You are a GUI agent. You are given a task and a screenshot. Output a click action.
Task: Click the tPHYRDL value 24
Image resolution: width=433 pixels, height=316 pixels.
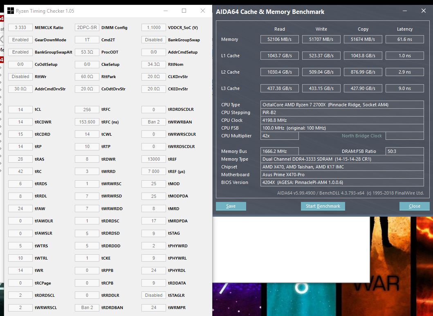pos(154,271)
